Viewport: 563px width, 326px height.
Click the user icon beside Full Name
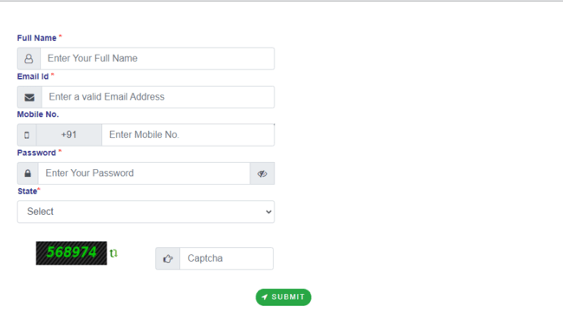[29, 59]
